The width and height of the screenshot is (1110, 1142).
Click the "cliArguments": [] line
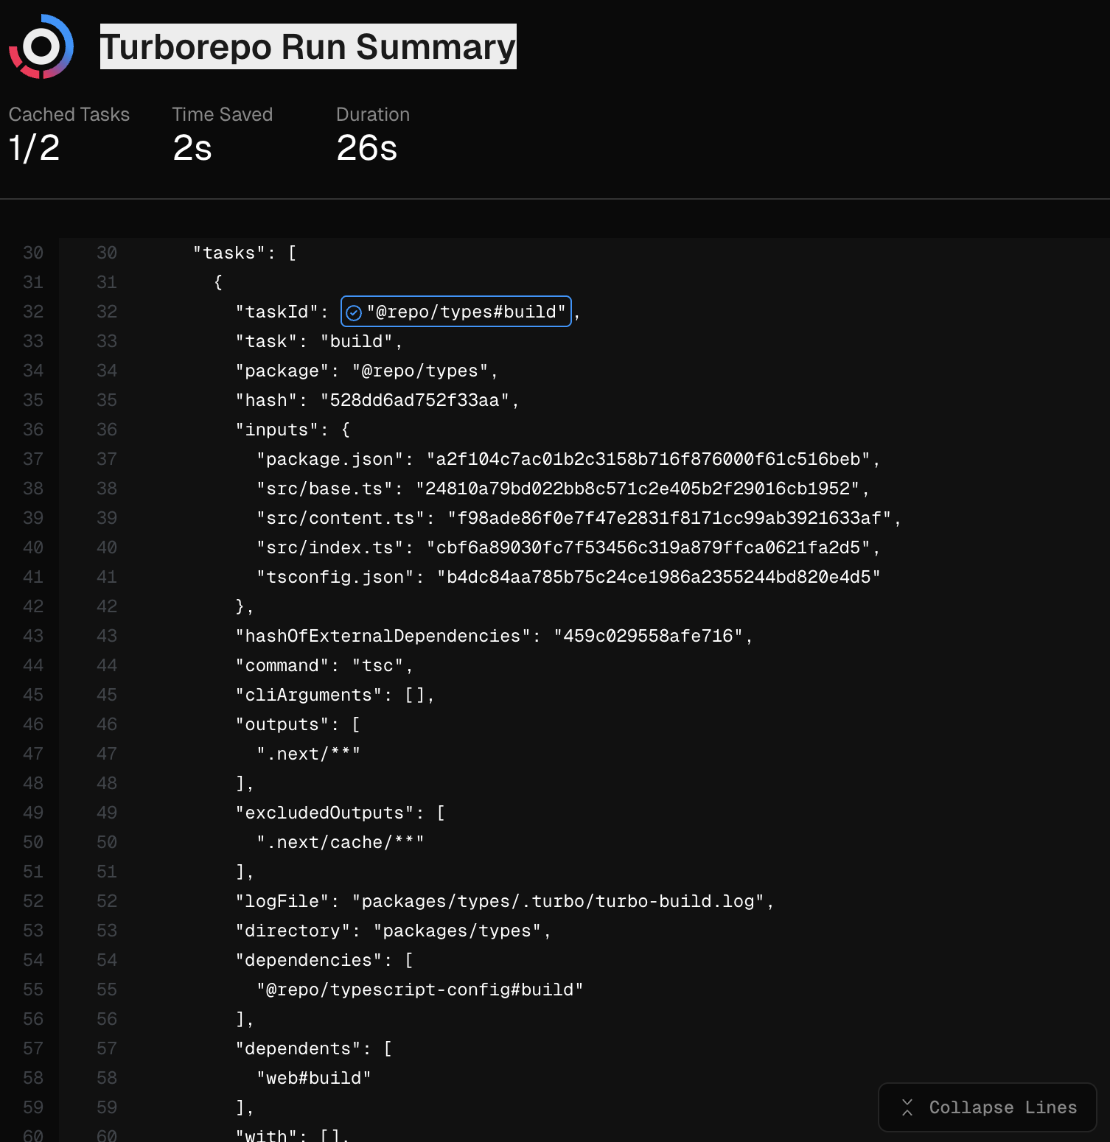[335, 695]
